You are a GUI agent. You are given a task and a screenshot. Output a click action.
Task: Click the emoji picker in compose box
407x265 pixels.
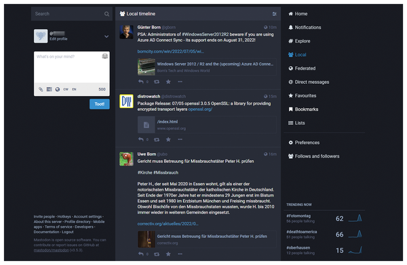tap(105, 56)
